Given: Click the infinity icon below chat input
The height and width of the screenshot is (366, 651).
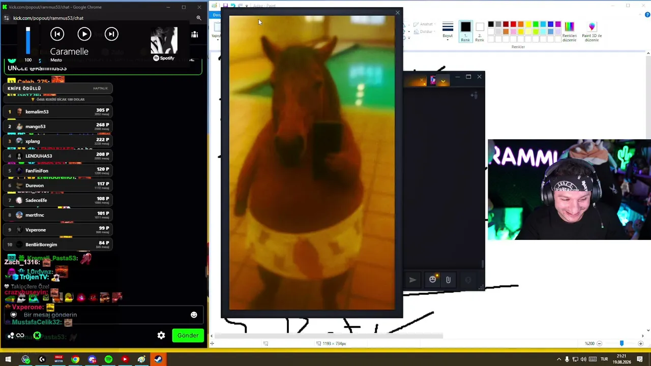Looking at the screenshot, I should 20,335.
